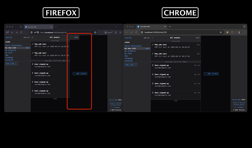Viewport: 252px width, 148px height.
Task: Open ~kyrylo profile link in Chrome
Action: click(x=128, y=38)
